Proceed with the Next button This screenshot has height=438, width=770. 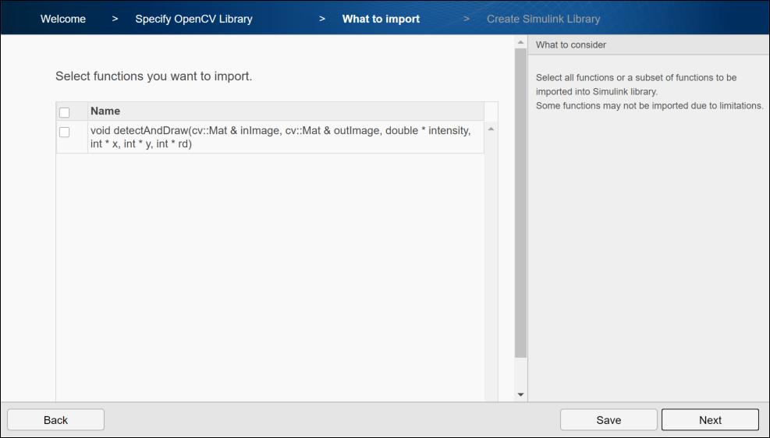[x=710, y=420]
